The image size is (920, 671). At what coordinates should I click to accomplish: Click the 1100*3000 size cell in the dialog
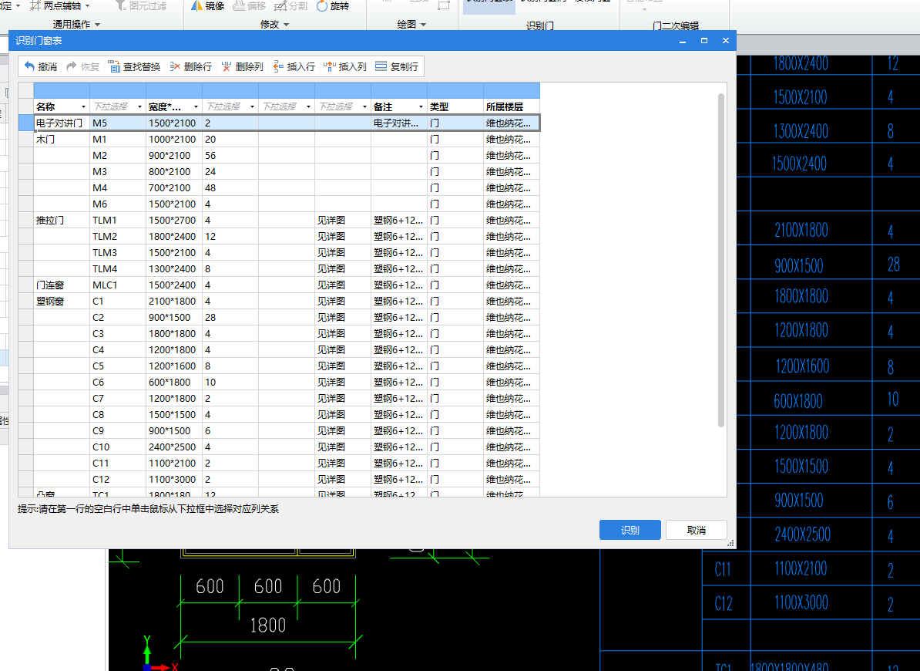[x=174, y=479]
